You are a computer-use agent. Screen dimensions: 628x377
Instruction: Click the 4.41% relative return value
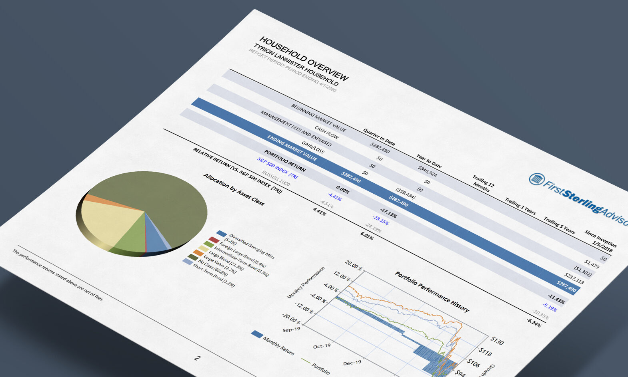(x=319, y=211)
